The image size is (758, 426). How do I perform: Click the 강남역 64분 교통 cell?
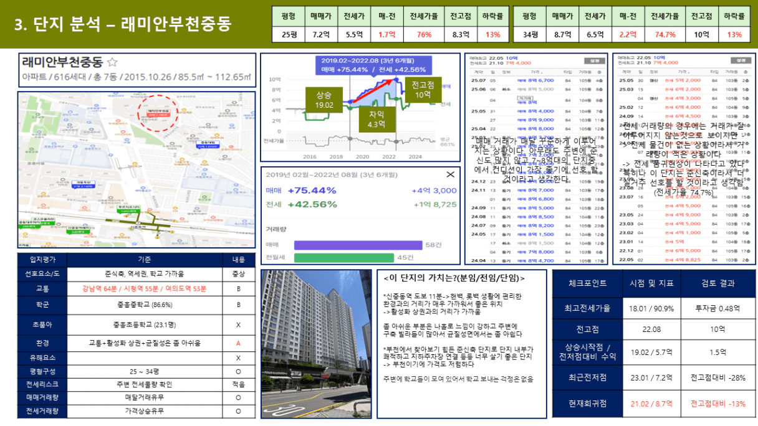pyautogui.click(x=144, y=289)
